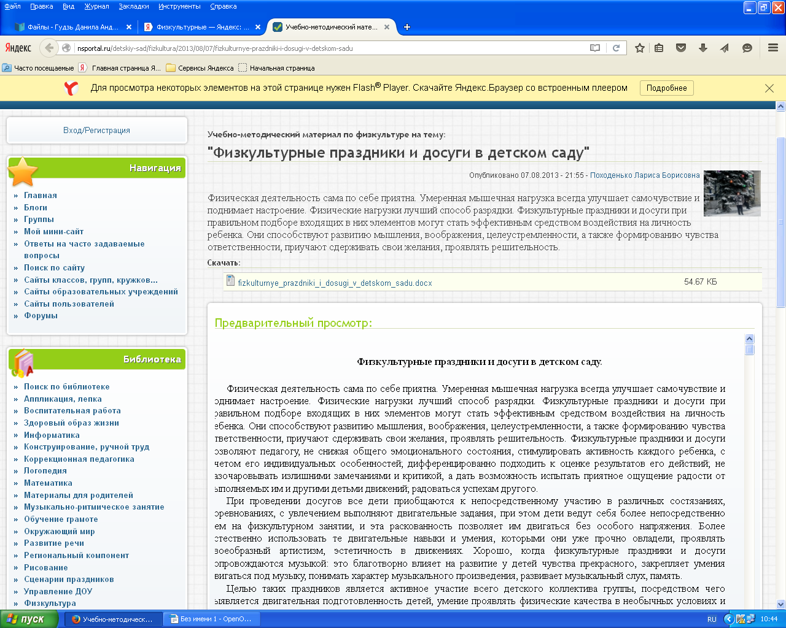Click the Yandex Y icon in notification
Image resolution: width=786 pixels, height=628 pixels.
(71, 88)
